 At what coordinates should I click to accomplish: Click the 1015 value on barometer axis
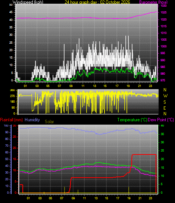(163, 26)
